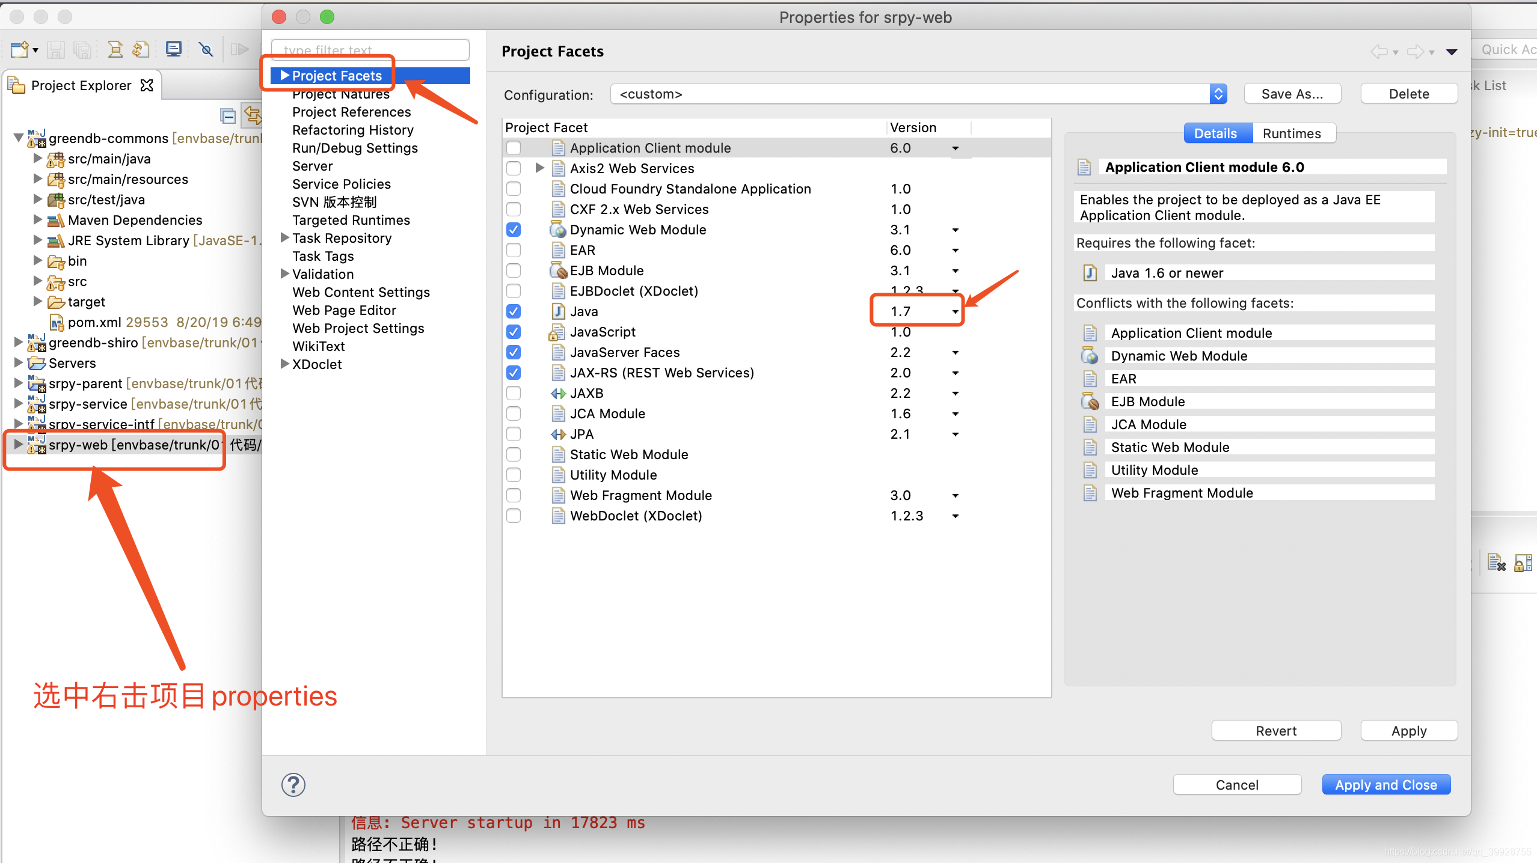Uncheck the JavaServer Faces facet
The image size is (1537, 863).
[x=514, y=352]
